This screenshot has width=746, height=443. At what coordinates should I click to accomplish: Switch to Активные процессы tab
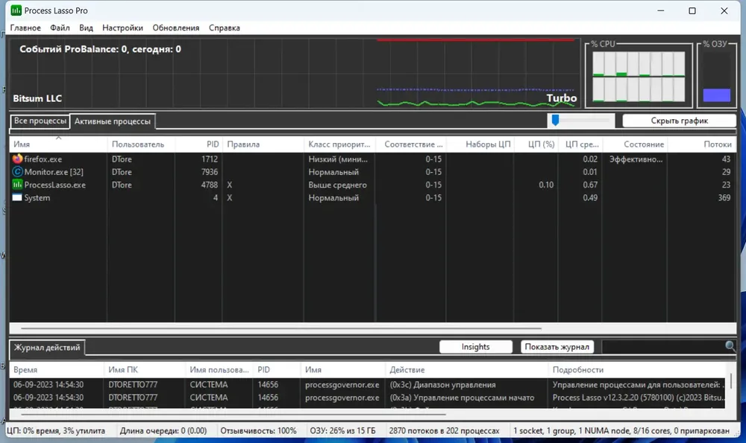[x=113, y=121]
